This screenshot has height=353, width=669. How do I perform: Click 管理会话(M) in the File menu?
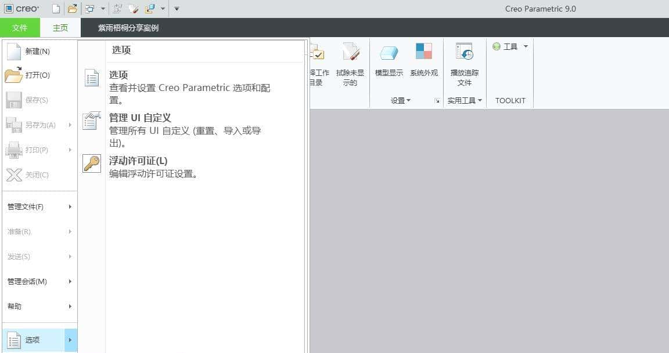click(x=26, y=281)
